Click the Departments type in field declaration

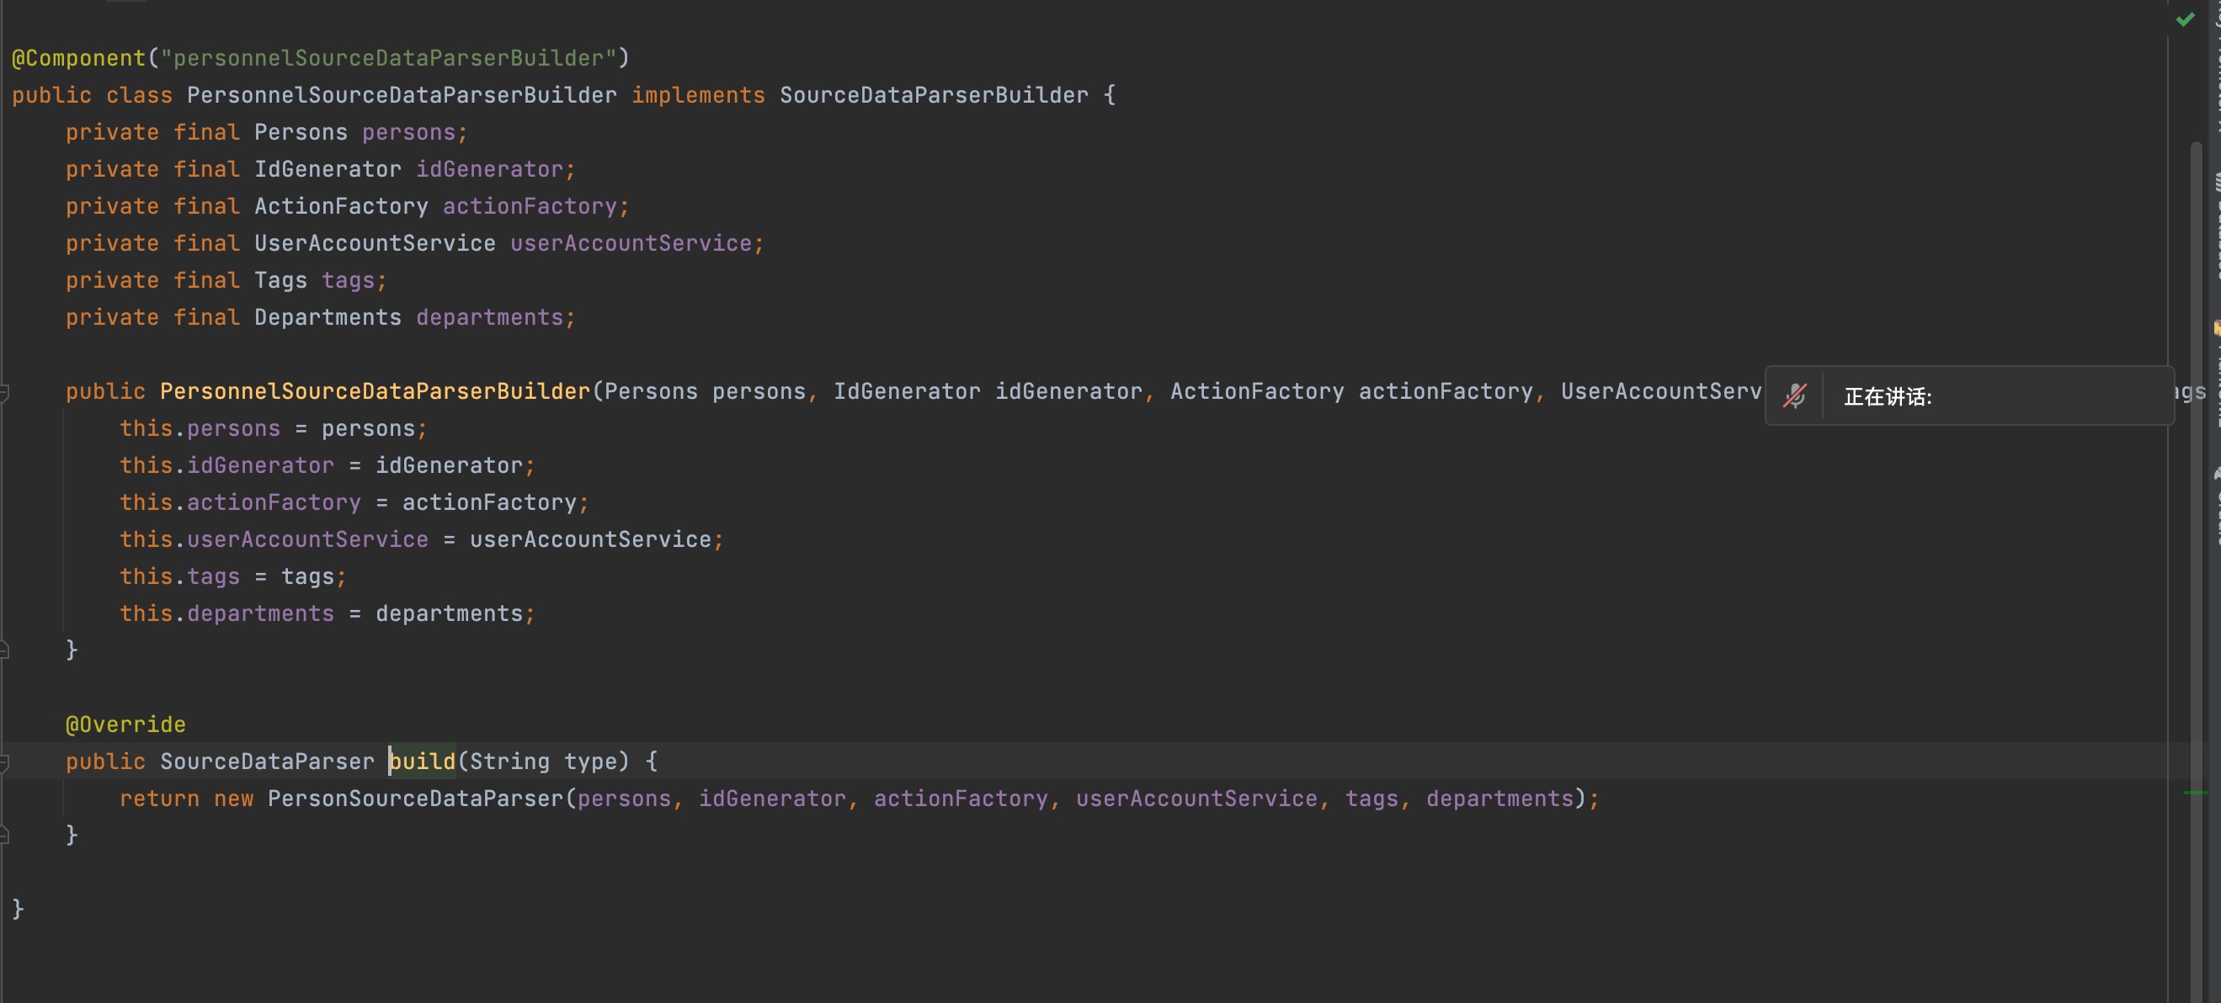coord(328,317)
